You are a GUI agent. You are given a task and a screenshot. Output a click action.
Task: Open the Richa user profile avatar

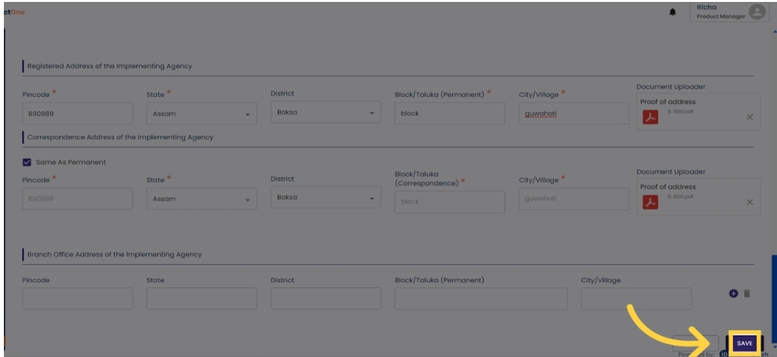click(x=756, y=12)
